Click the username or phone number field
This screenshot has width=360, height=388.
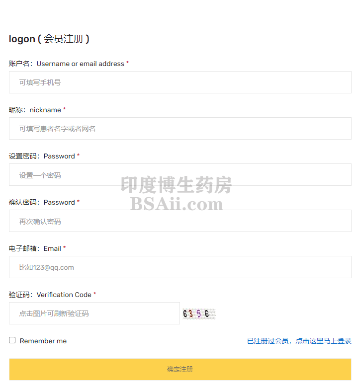click(x=180, y=82)
